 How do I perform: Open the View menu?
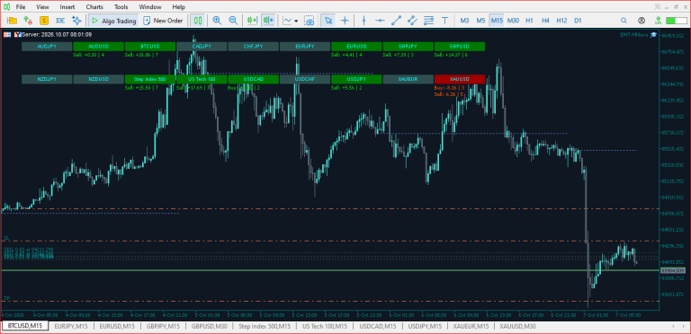(43, 7)
